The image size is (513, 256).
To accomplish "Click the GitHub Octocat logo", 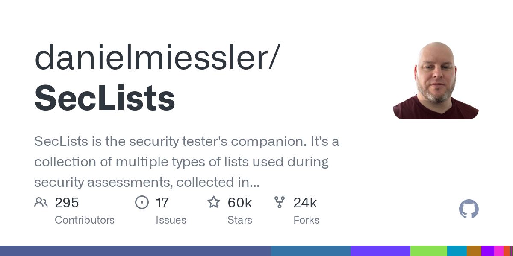I will 469,209.
